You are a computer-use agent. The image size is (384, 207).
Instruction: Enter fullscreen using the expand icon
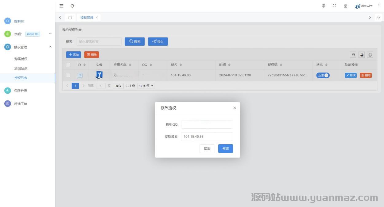(x=335, y=6)
